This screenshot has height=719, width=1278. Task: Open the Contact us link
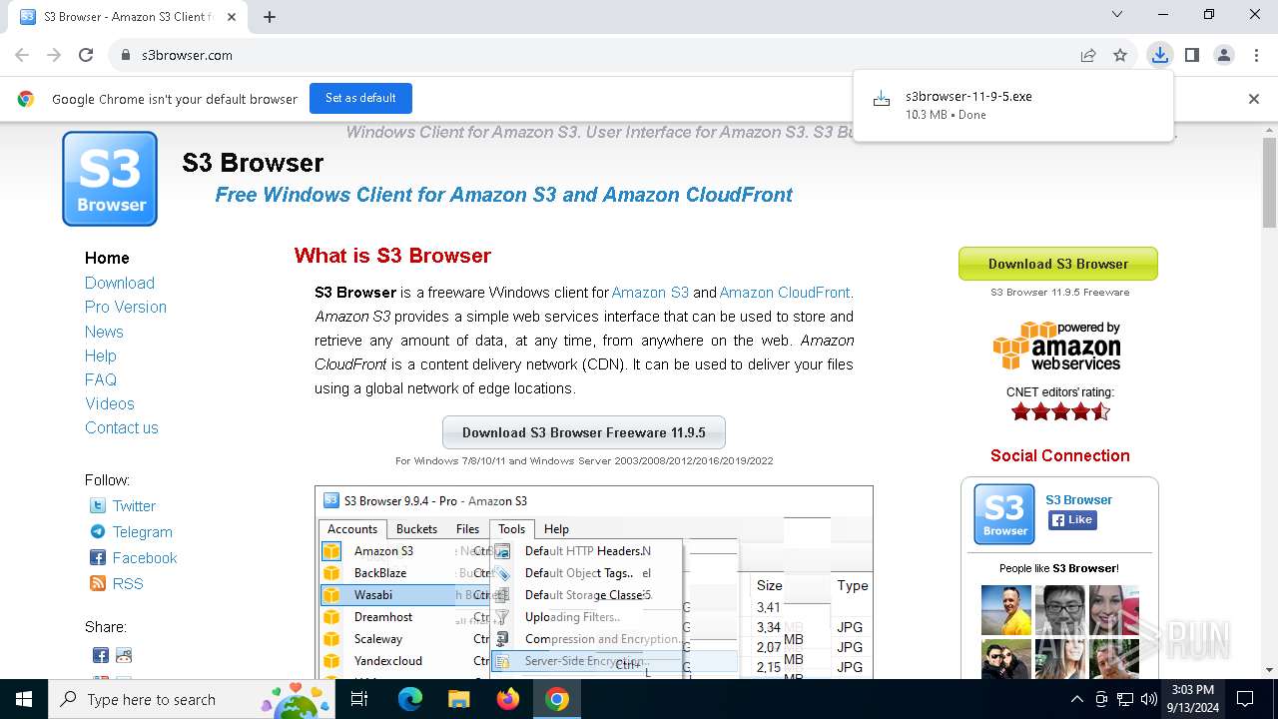[x=122, y=427]
